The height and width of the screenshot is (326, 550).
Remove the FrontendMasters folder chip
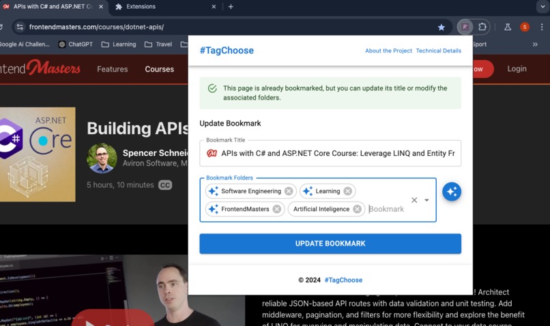pyautogui.click(x=277, y=209)
